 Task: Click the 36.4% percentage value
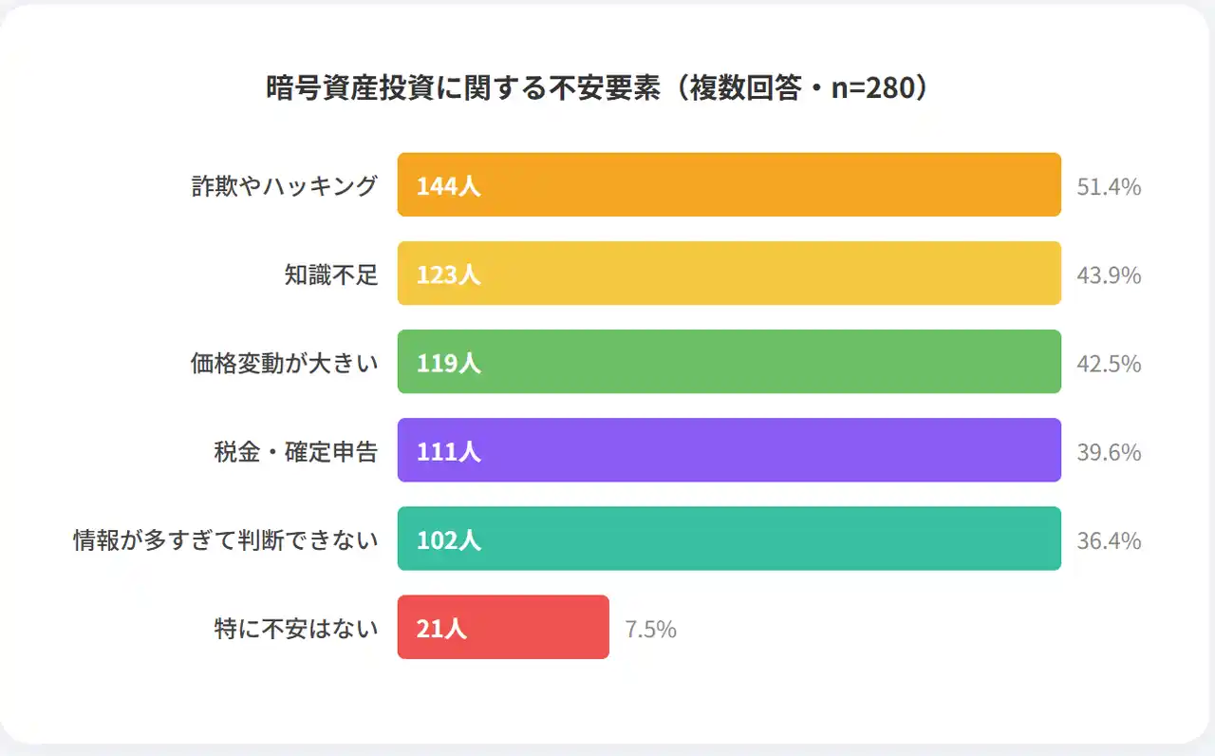[x=1109, y=540]
